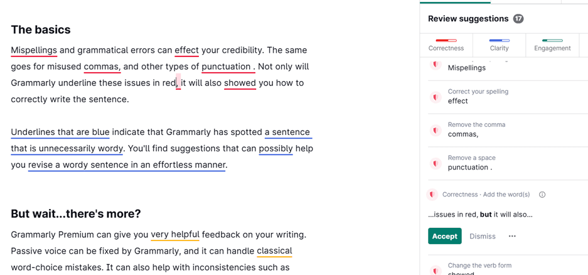
Task: Click the shield icon in expanded Correctness card
Action: click(432, 195)
